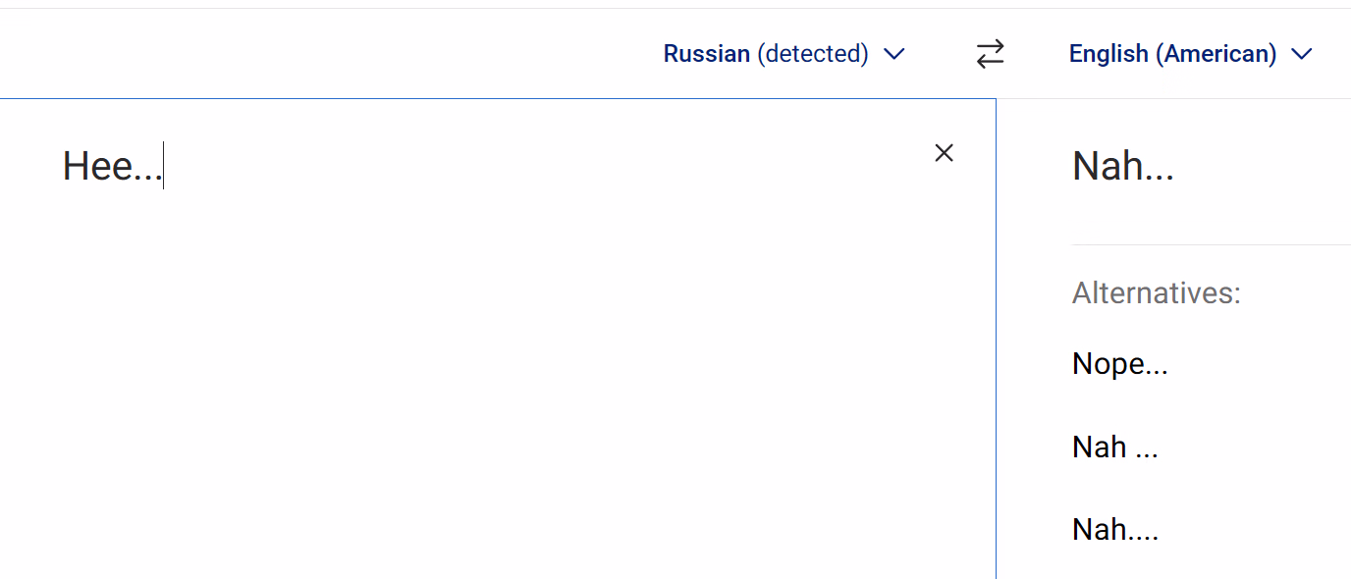
Task: Click the typed source text "Hee..."
Action: click(x=111, y=166)
